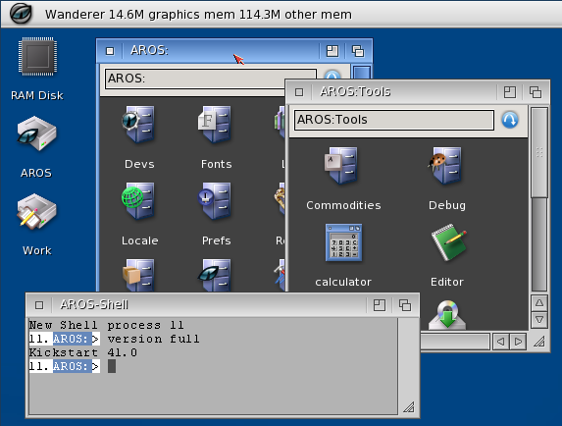Click the zoom gadget of AROS:Tools window
The image size is (562, 426).
pos(510,92)
